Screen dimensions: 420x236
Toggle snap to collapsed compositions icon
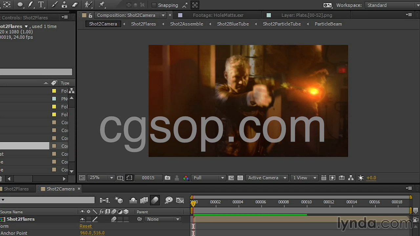pos(195,5)
